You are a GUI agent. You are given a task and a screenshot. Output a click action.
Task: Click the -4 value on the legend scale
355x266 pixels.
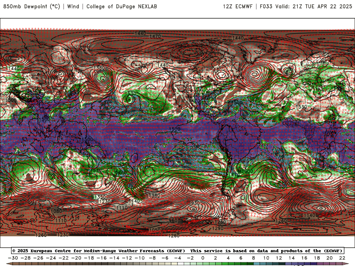[177, 258]
